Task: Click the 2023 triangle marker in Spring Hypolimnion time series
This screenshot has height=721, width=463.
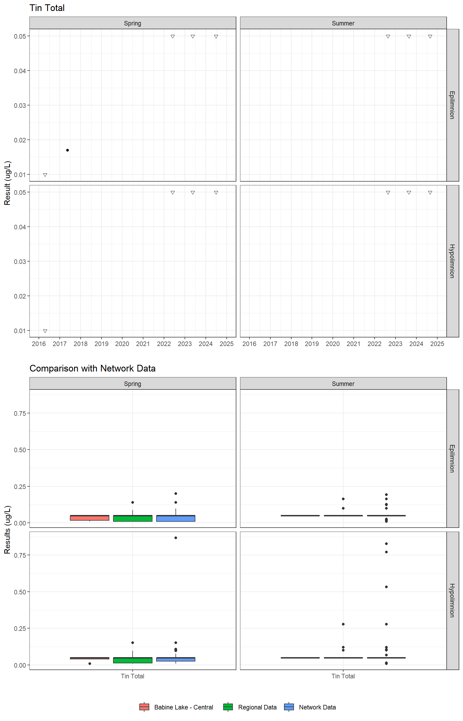Action: tap(193, 193)
